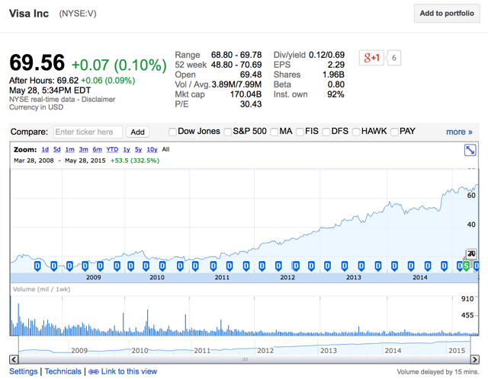Set zoom to 1y
The width and height of the screenshot is (488, 379).
tap(127, 149)
